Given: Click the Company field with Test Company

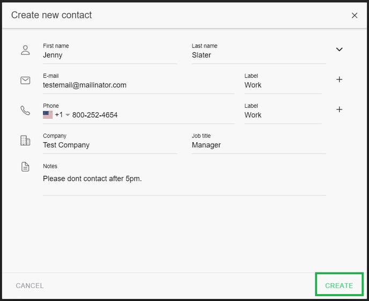Looking at the screenshot, I should click(x=109, y=145).
